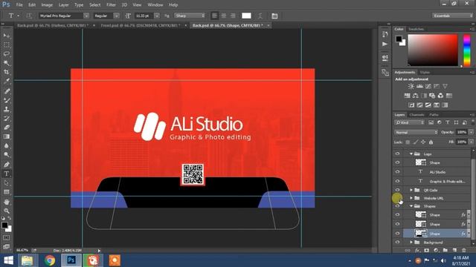Screen dimensions: 476x267
Task: Open the Essentials workspace dropdown
Action: 452,16
